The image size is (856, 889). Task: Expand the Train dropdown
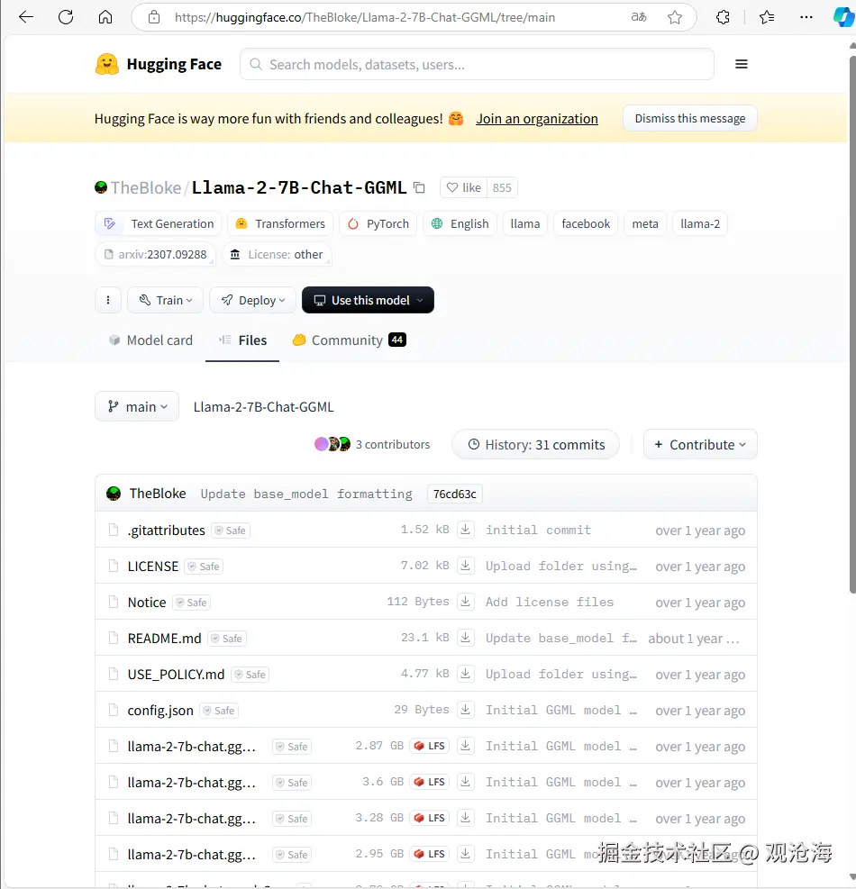(x=165, y=300)
